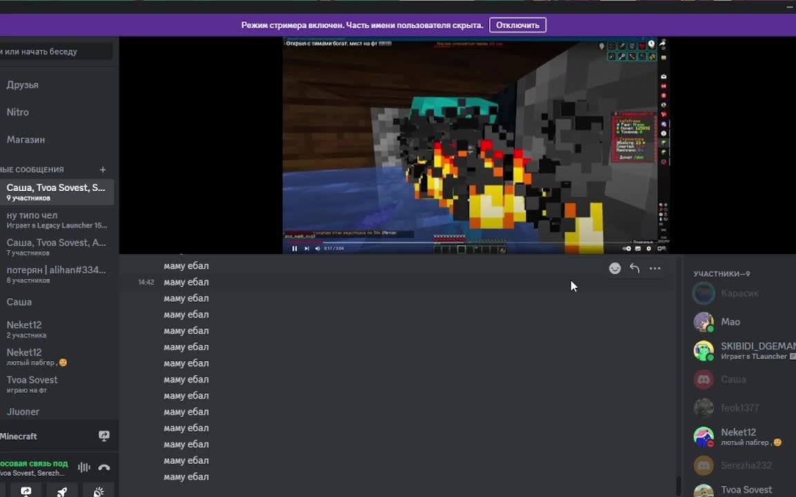Click SKIBIDI_DGEMAN's avatar

coord(703,351)
